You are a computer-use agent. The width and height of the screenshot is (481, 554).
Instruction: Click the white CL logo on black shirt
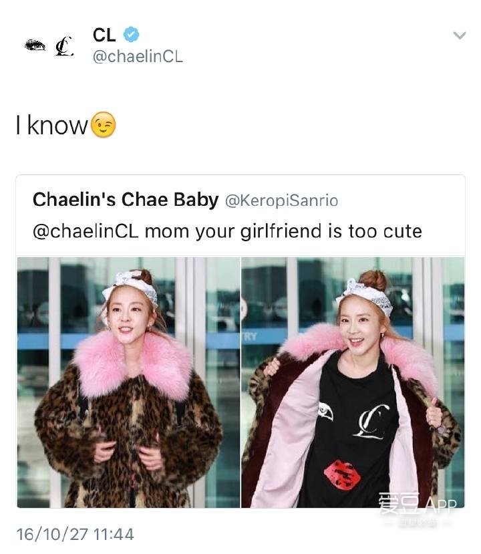[372, 421]
